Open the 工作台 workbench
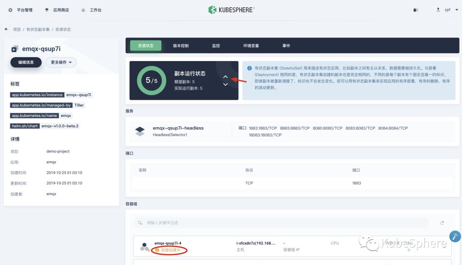Image resolution: width=462 pixels, height=265 pixels. pos(92,10)
